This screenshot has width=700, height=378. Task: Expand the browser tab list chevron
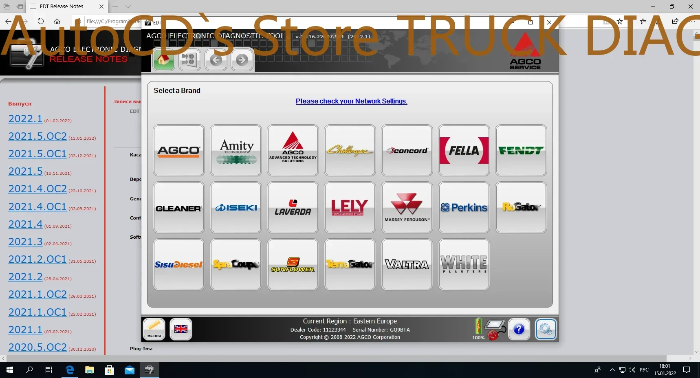coord(128,7)
